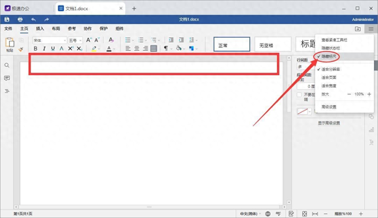Viewport: 378px width, 218px height.
Task: Open the shape settings icon in right sidebar
Action: (371, 117)
